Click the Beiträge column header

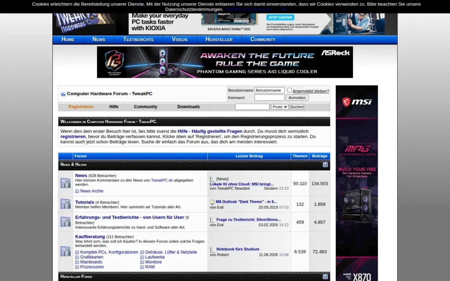[x=319, y=156]
